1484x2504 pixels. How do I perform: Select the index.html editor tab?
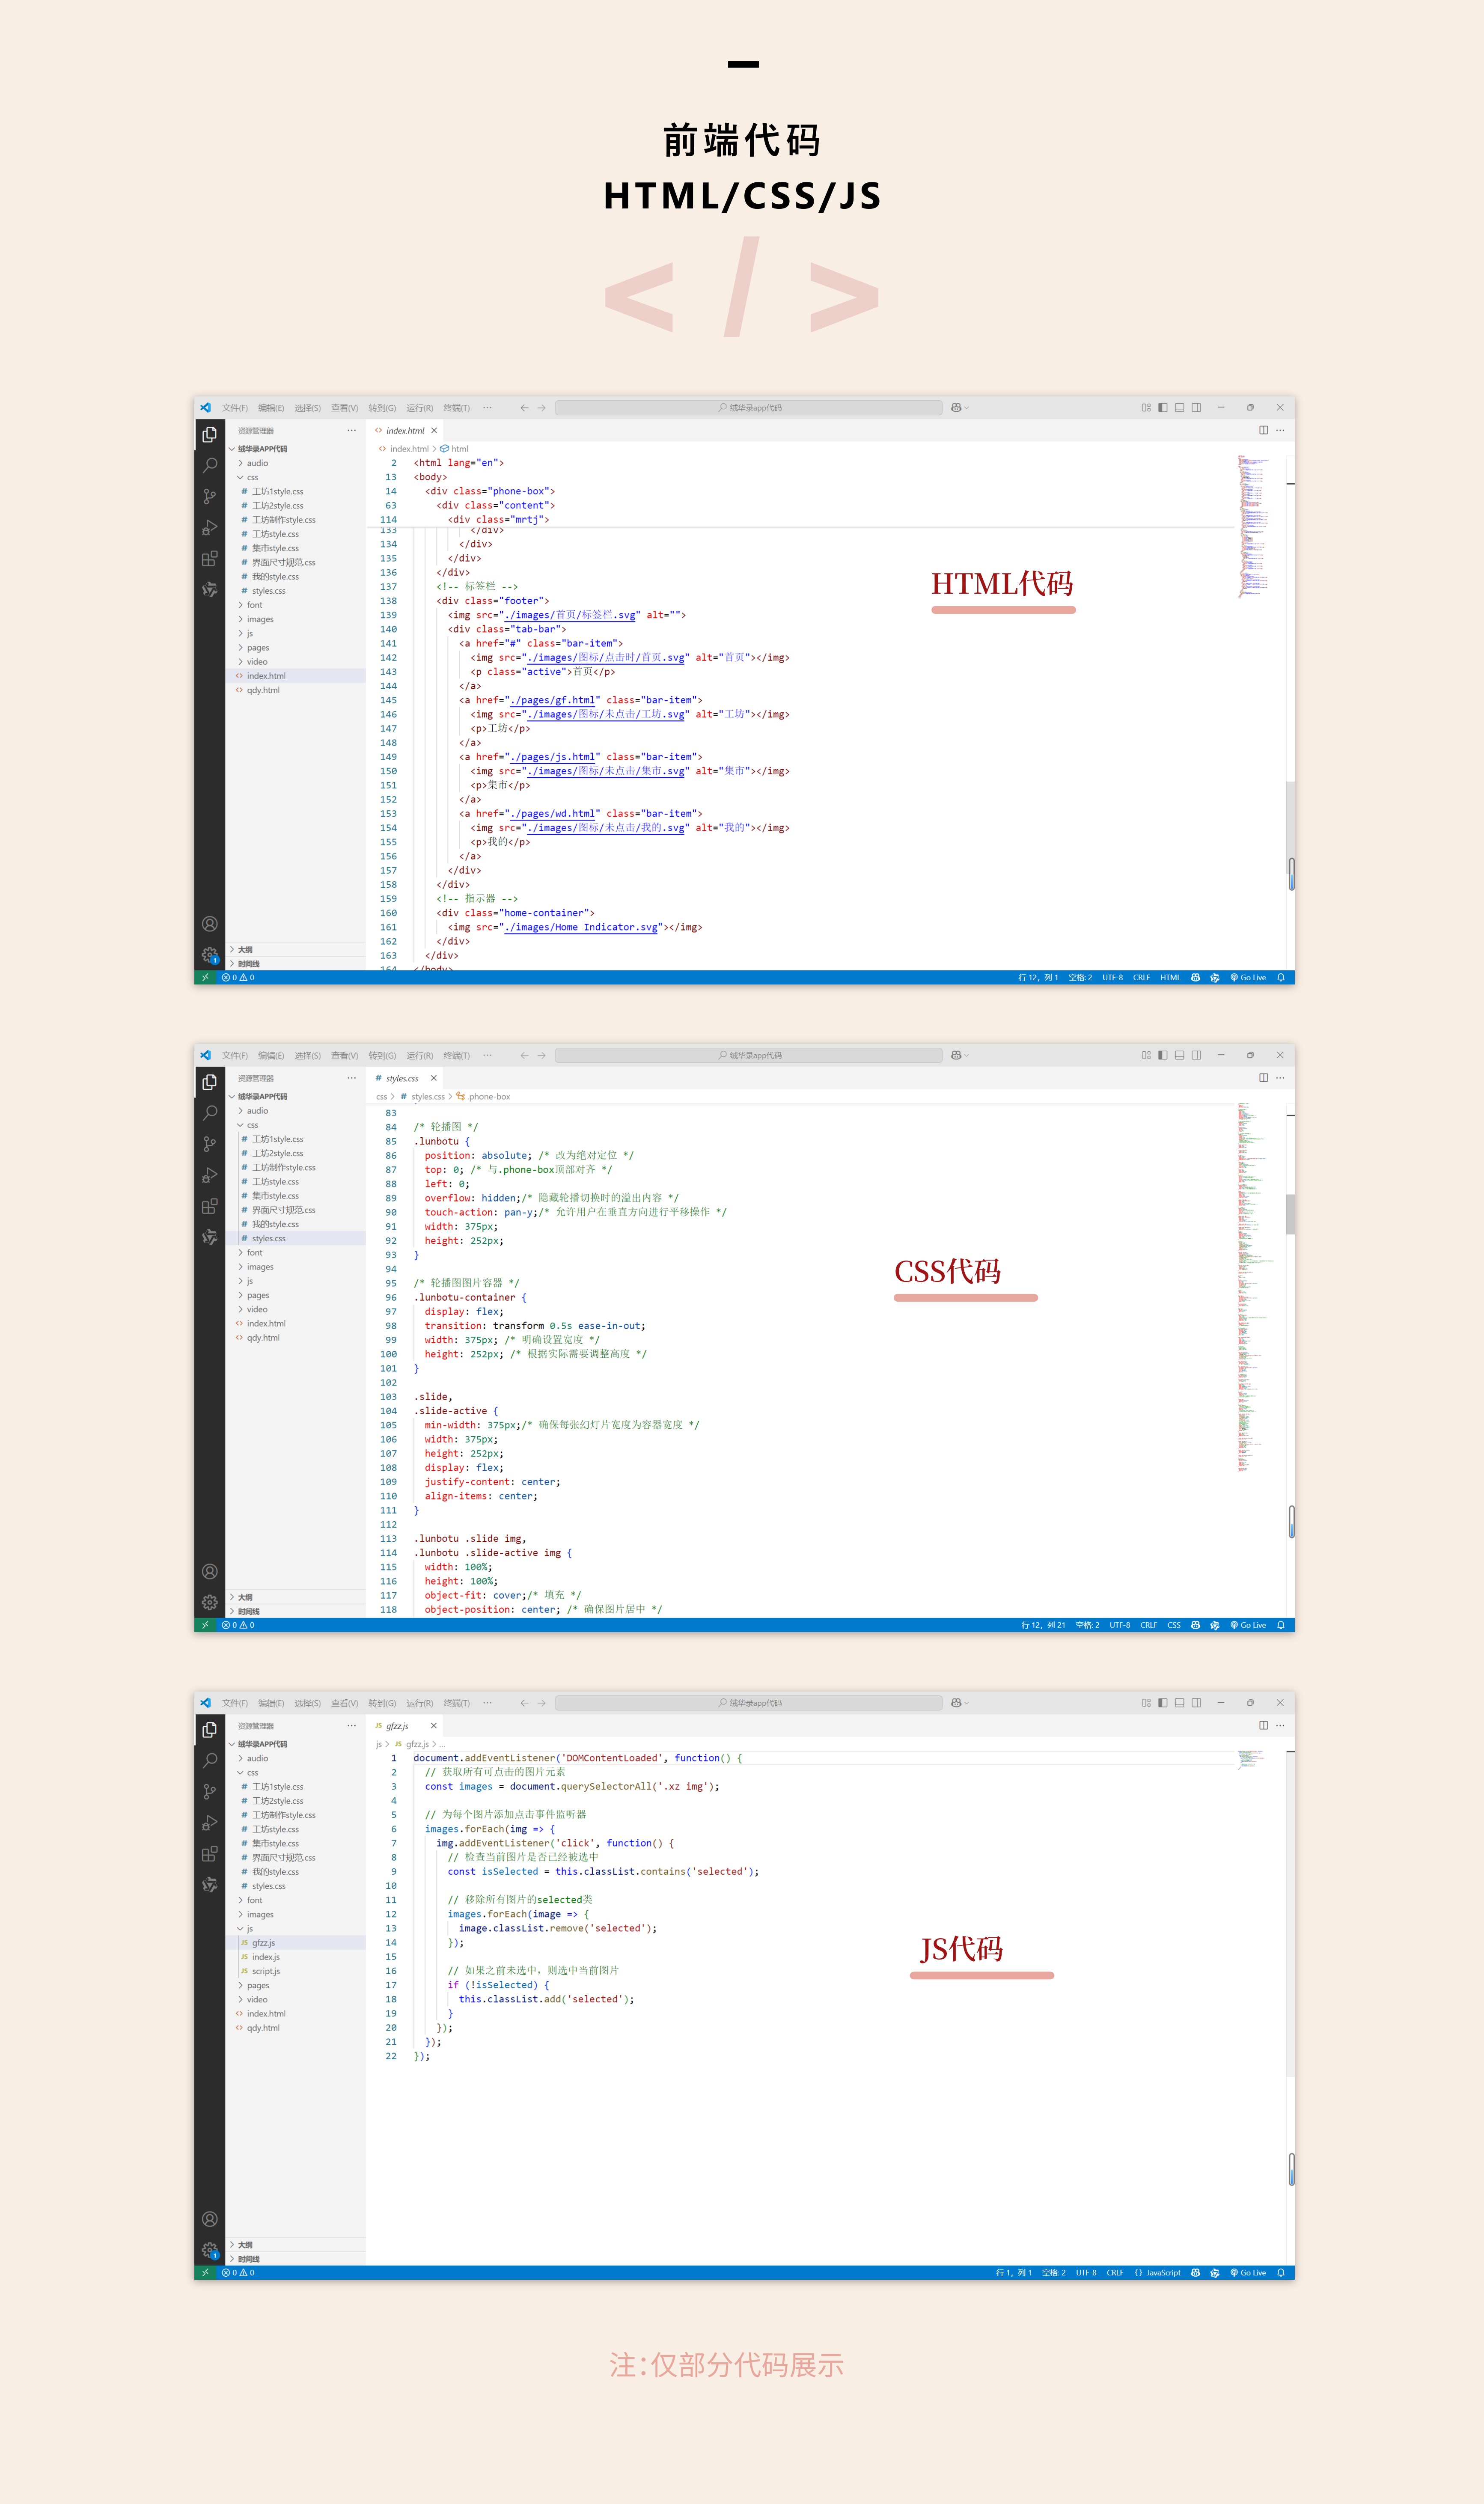point(405,430)
